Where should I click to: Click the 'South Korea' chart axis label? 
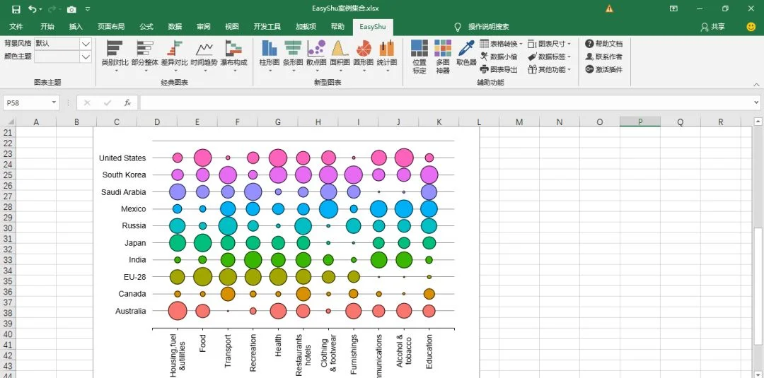pos(124,175)
